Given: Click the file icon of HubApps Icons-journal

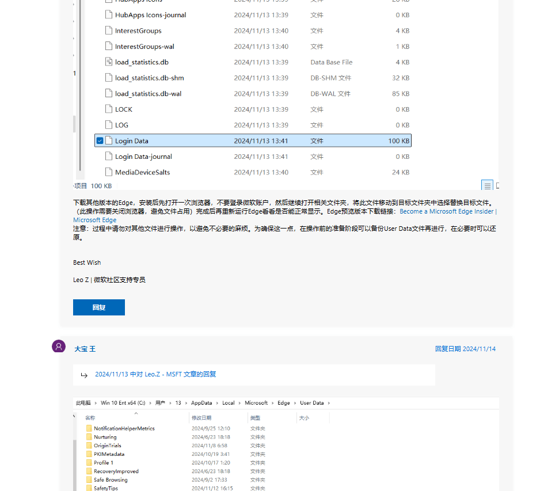Looking at the screenshot, I should tap(109, 15).
